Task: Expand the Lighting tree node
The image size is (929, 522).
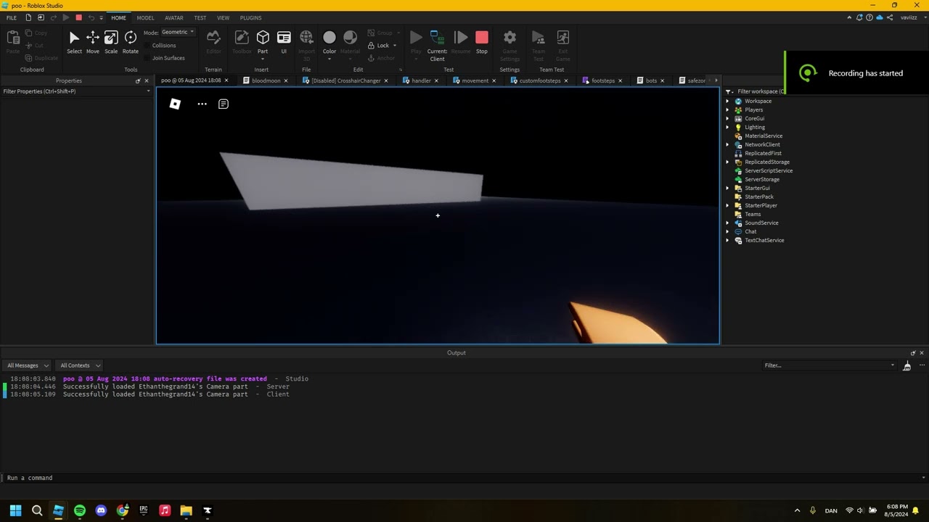Action: (728, 128)
